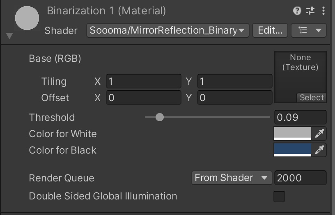Viewport: 335px width, 215px height.
Task: Click the Threshold value field 0.09
Action: (300, 118)
